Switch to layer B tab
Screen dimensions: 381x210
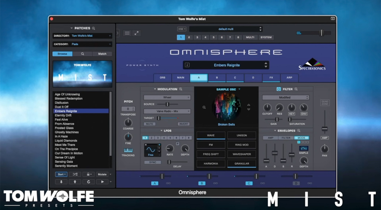217,78
